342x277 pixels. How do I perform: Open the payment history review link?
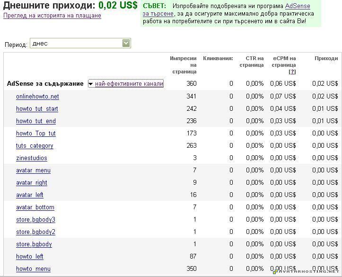click(52, 16)
